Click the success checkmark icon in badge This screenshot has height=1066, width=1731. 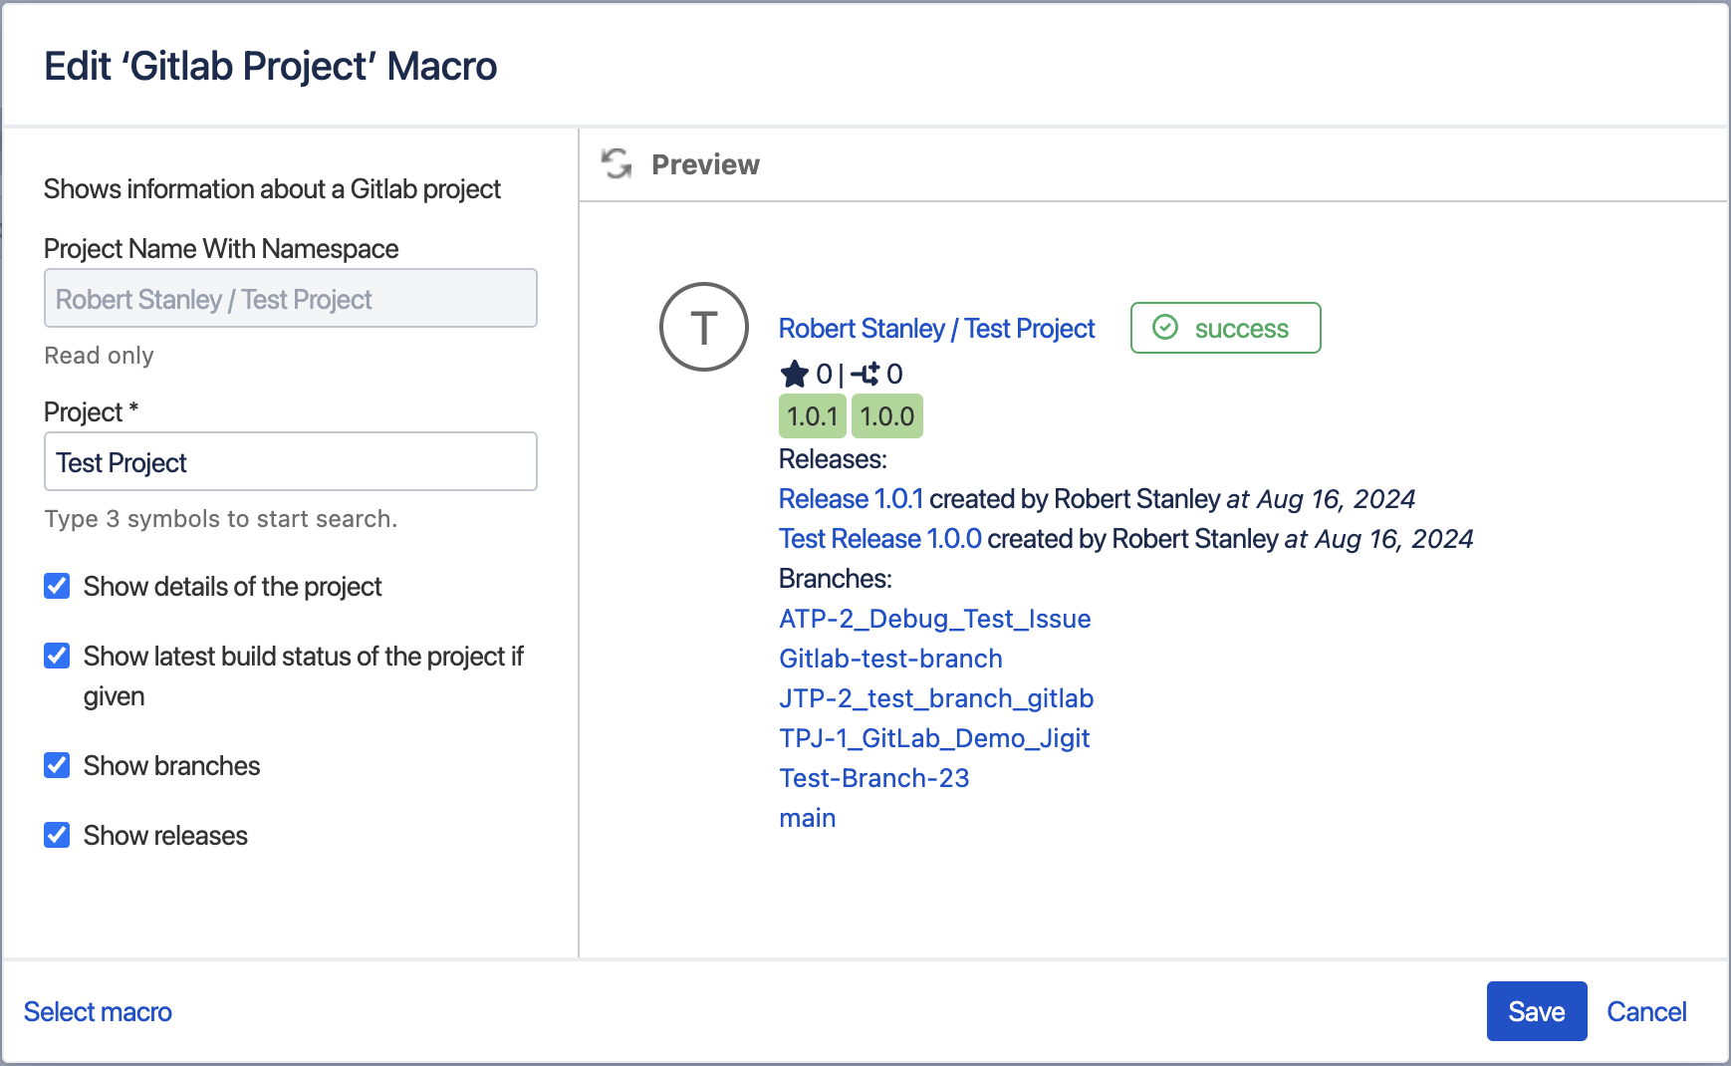point(1164,328)
